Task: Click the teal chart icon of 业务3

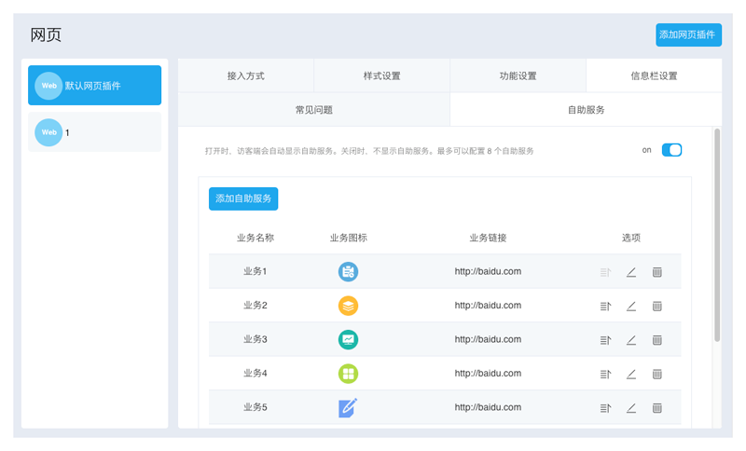Action: click(348, 340)
